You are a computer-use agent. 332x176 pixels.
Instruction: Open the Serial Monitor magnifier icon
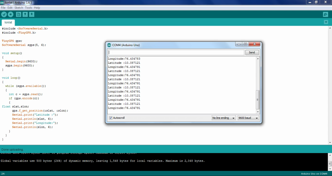click(325, 15)
